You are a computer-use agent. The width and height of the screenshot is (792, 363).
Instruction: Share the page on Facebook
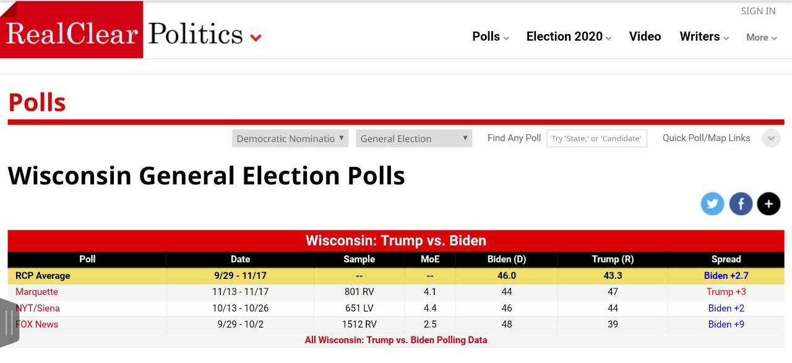click(741, 203)
